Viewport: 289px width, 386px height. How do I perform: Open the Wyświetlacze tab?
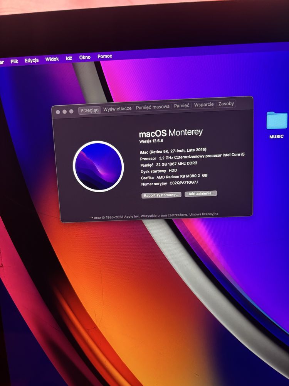117,109
